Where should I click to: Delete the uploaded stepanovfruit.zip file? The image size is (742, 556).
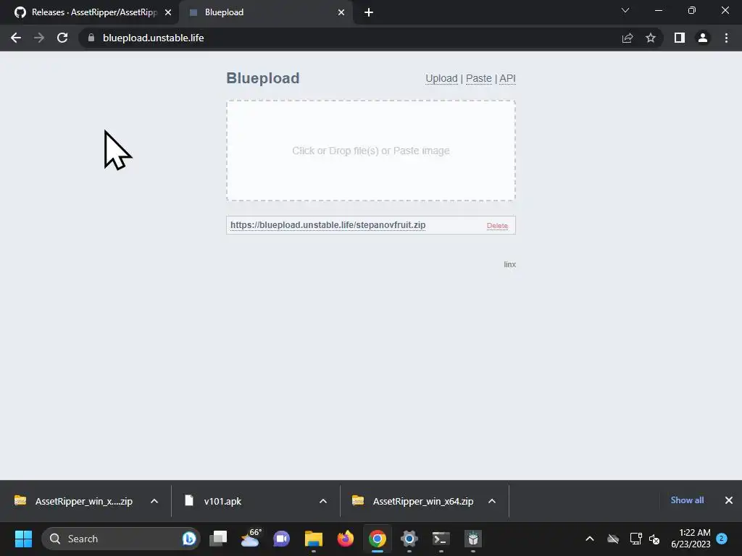point(497,226)
